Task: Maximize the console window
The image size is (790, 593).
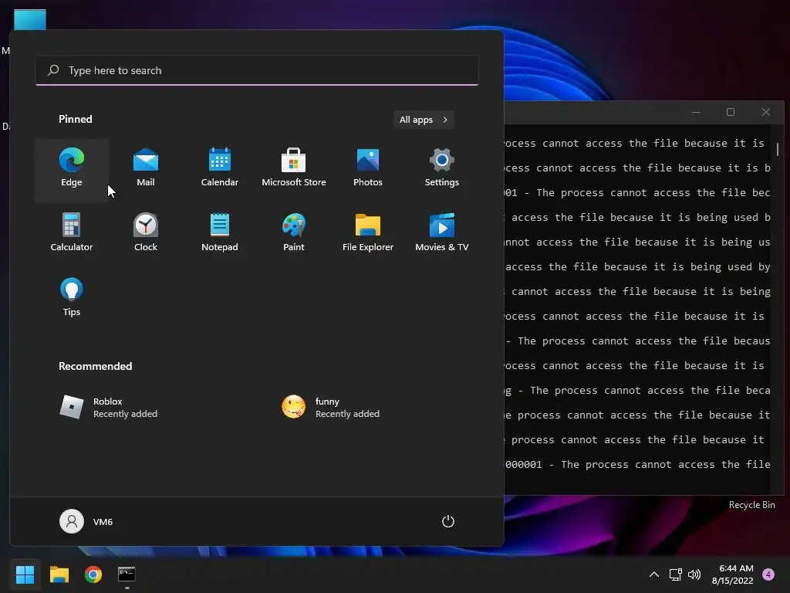Action: pyautogui.click(x=731, y=112)
